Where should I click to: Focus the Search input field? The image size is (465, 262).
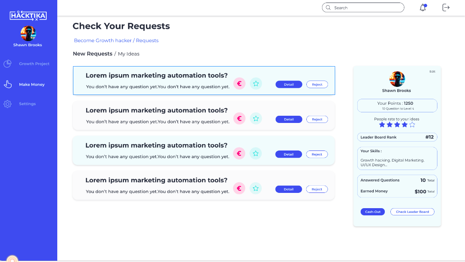pyautogui.click(x=366, y=8)
